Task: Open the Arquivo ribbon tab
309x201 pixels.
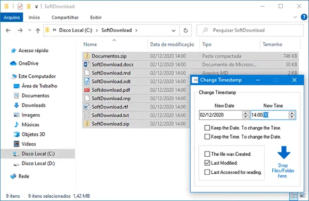Action: click(12, 18)
